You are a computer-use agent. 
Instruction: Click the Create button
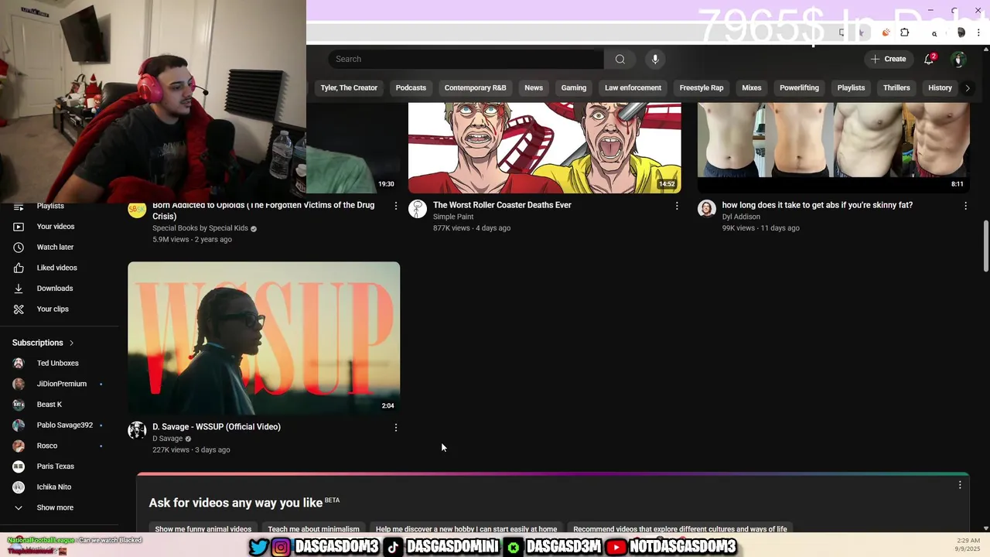[x=888, y=59]
